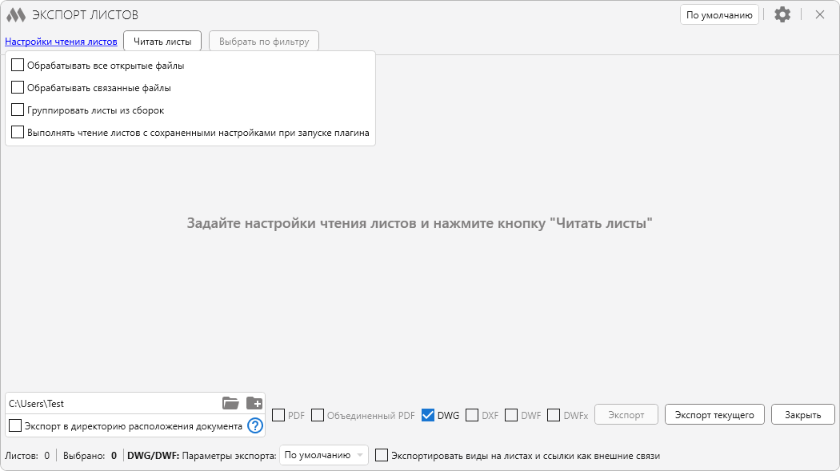Image resolution: width=840 pixels, height=471 pixels.
Task: Click "Экспорт текущего" button
Action: [x=714, y=415]
